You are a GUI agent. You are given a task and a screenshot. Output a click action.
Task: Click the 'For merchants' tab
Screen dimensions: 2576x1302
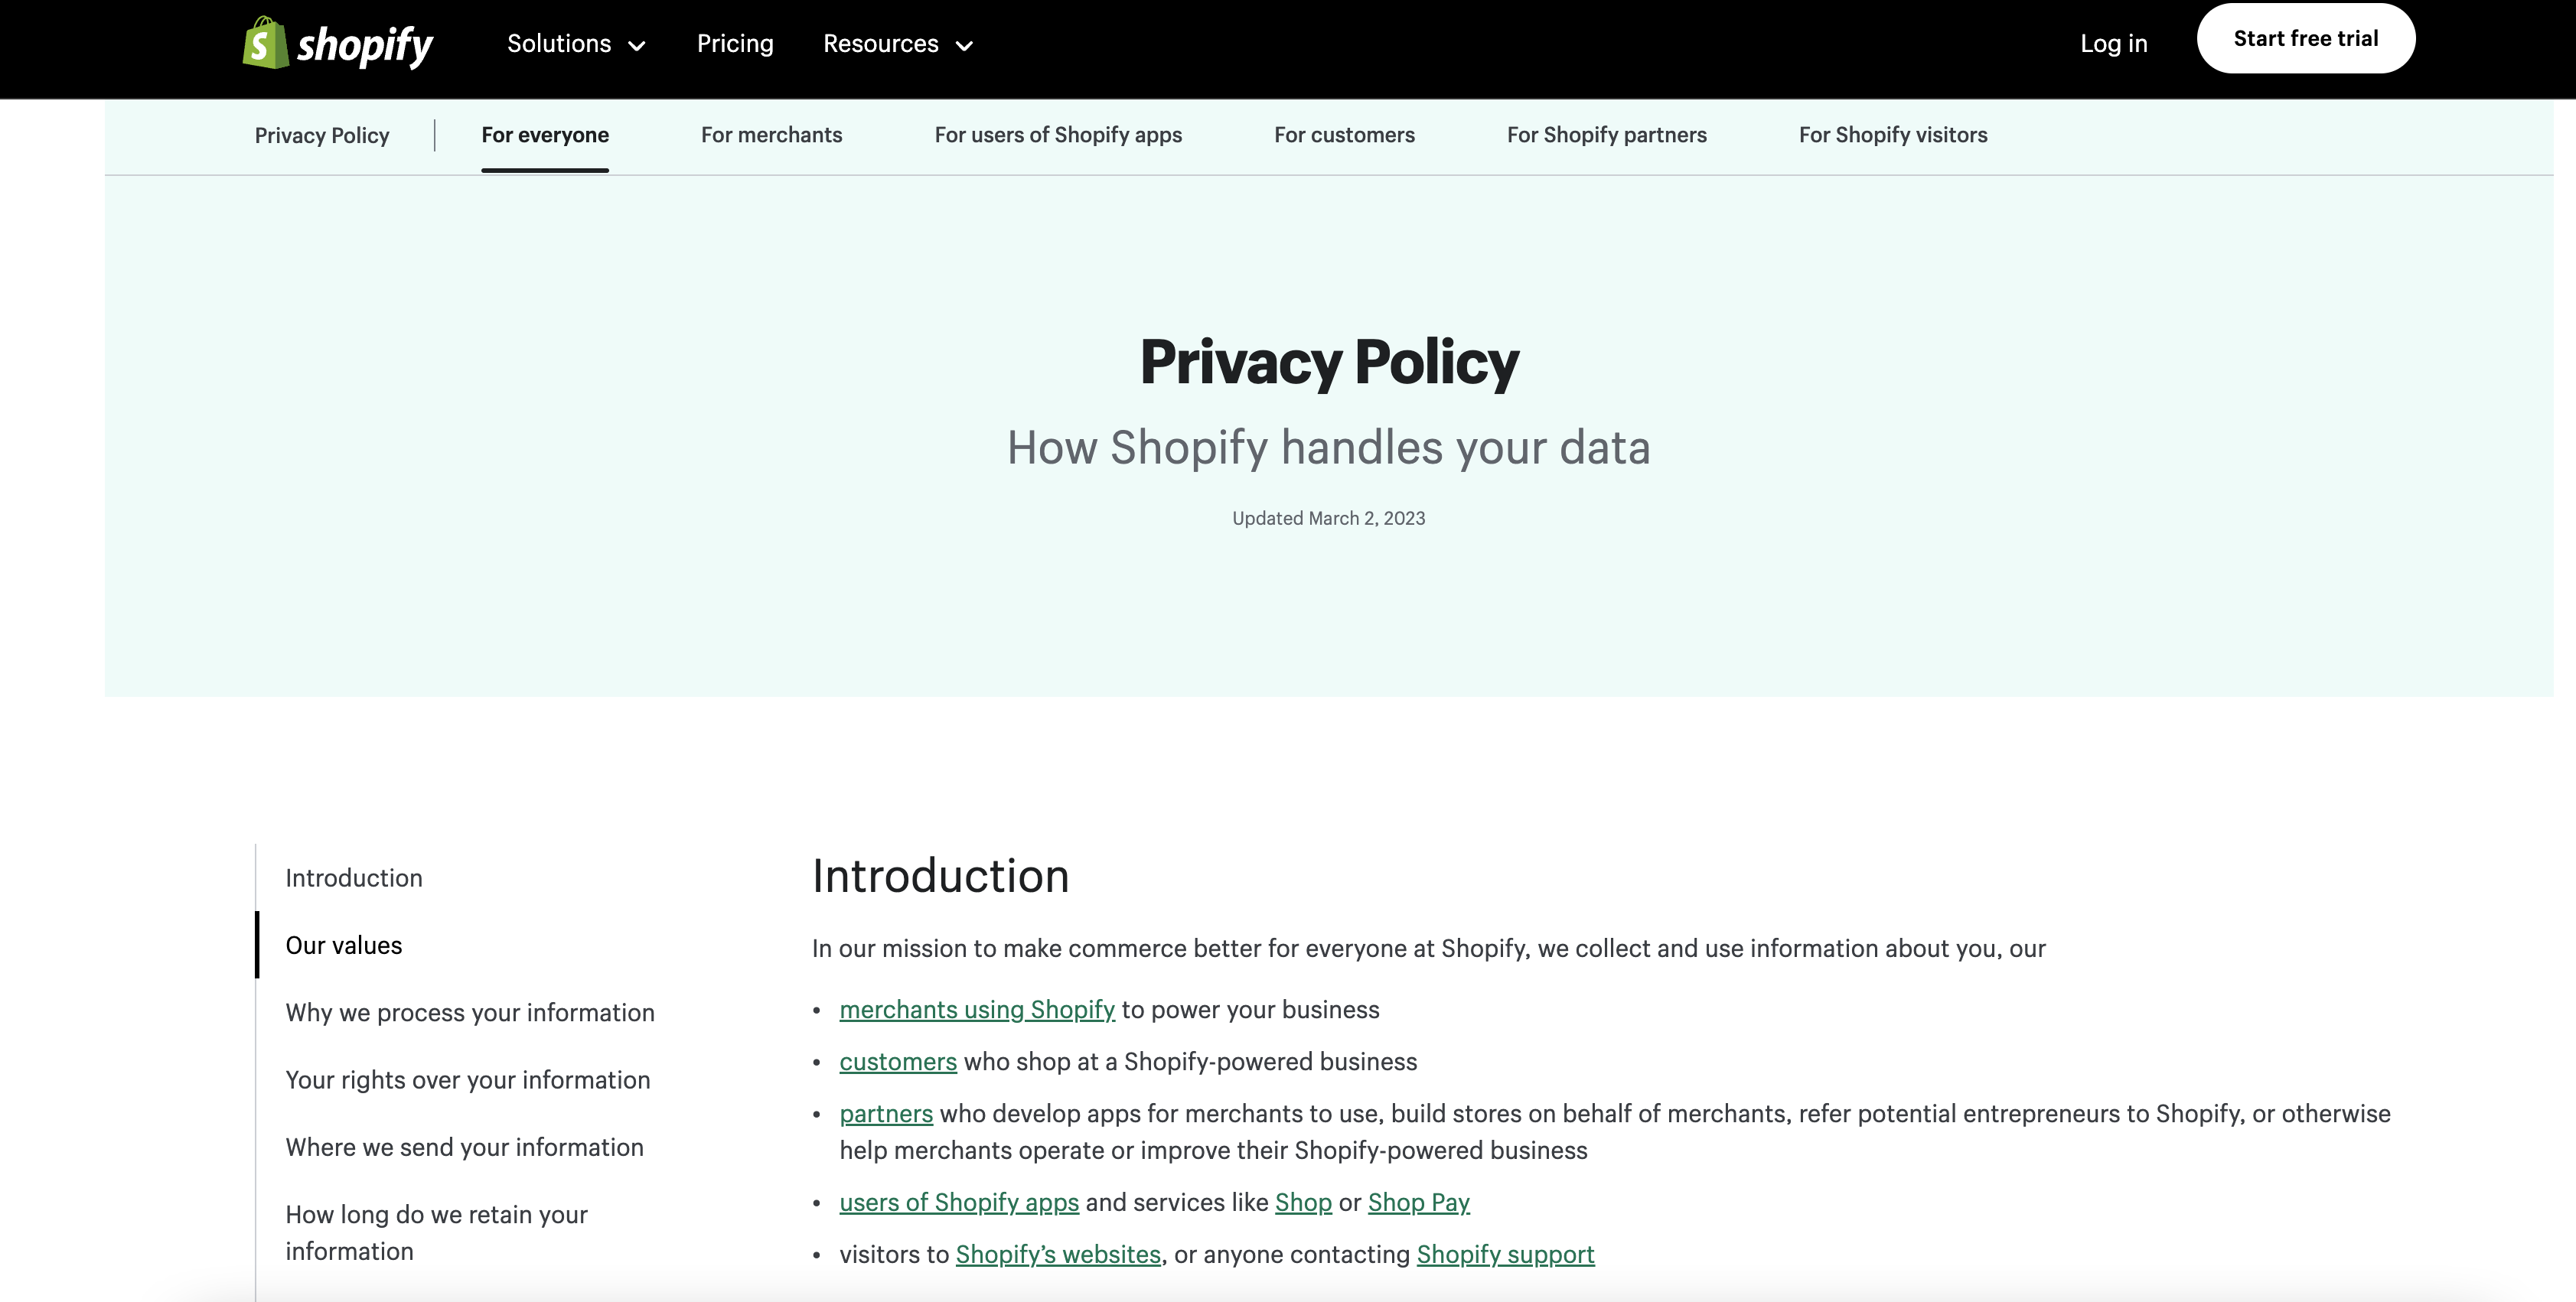771,135
